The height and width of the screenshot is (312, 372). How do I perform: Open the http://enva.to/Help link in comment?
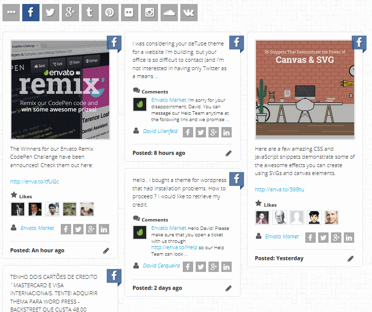click(x=174, y=247)
